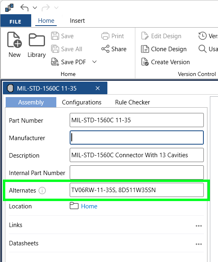Image resolution: width=218 pixels, height=262 pixels.
Task: Switch to the Home ribbon tab
Action: click(46, 21)
